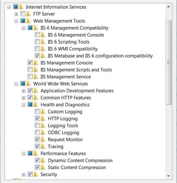
Task: Expand Application Development Features node
Action: pyautogui.click(x=24, y=91)
